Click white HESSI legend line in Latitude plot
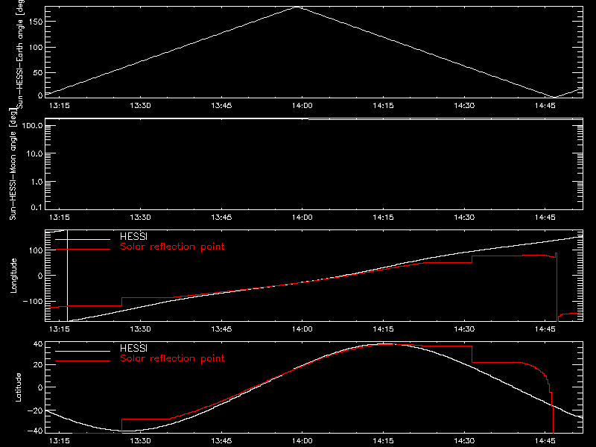Viewport: 596px width, 447px height. point(83,351)
